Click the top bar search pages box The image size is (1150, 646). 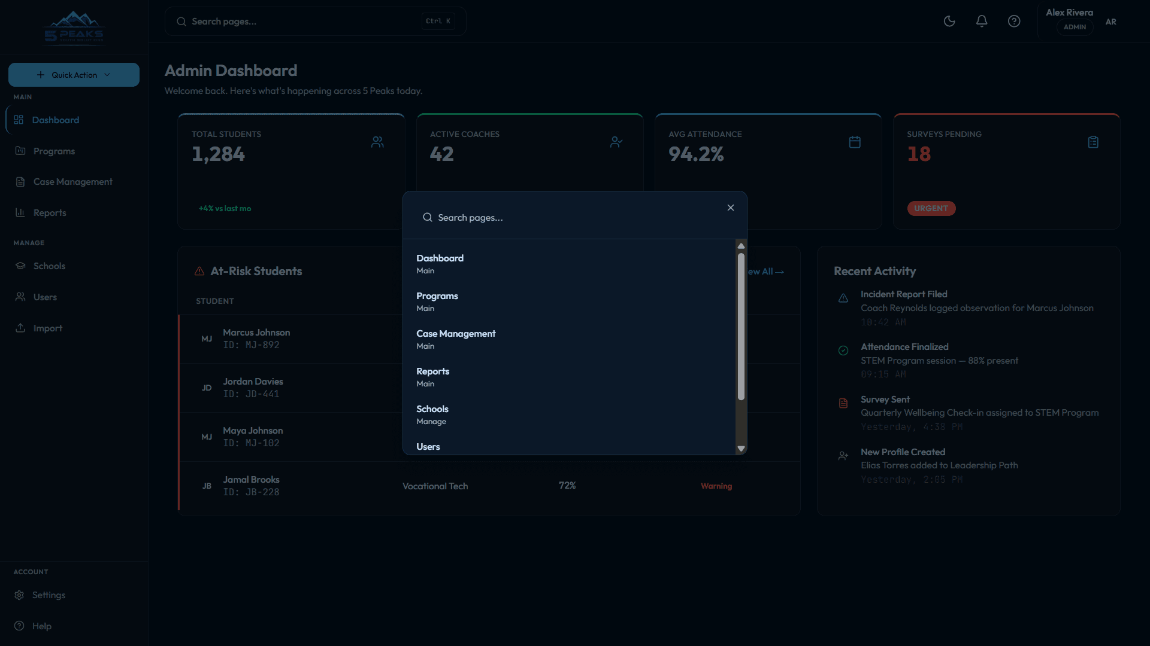pos(316,22)
